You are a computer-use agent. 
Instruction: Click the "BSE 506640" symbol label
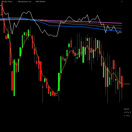click(x=40, y=2)
